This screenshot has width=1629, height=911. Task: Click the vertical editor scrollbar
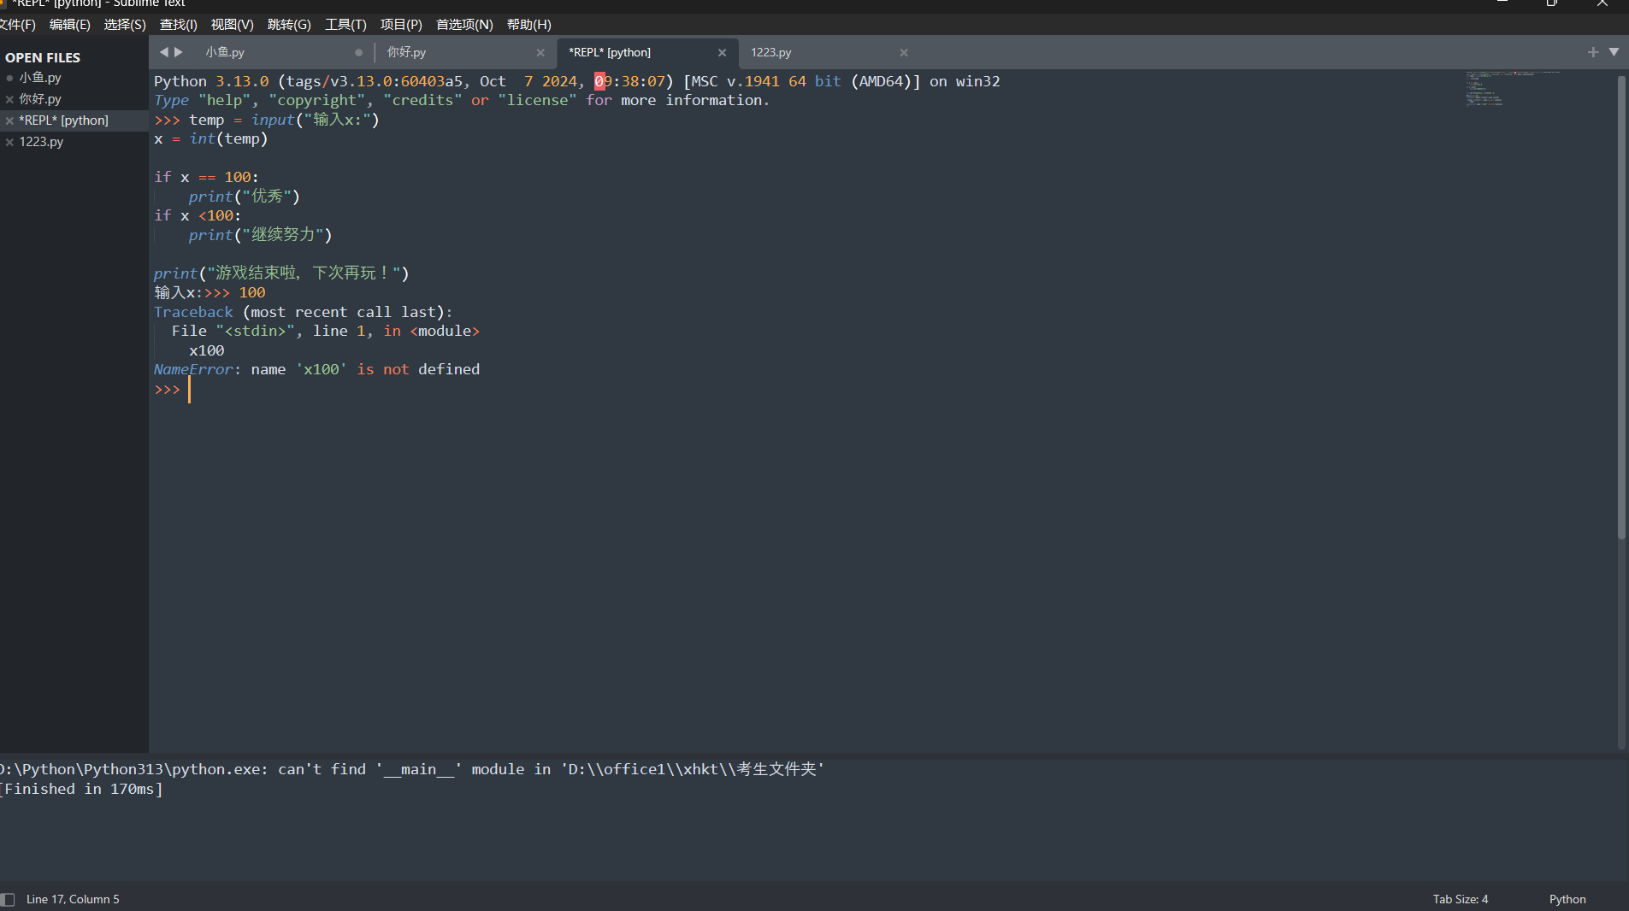tap(1621, 308)
